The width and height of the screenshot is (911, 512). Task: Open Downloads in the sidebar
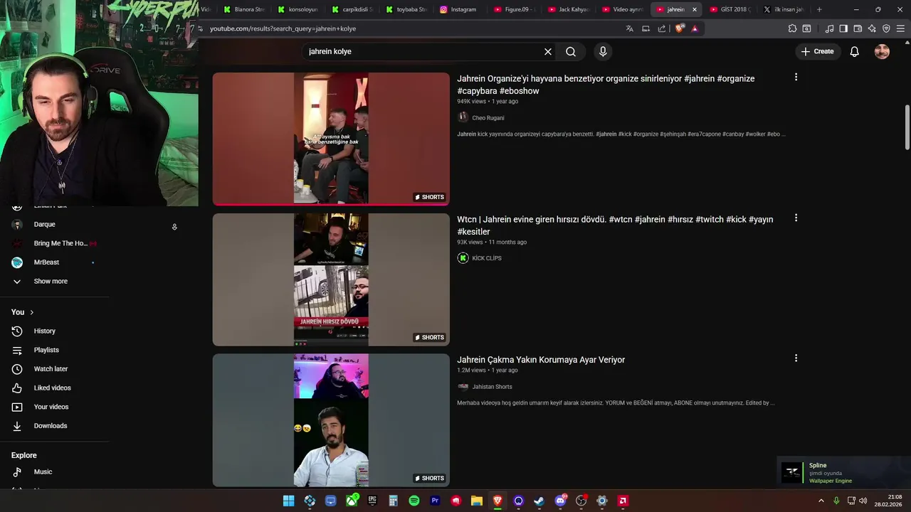click(x=54, y=426)
